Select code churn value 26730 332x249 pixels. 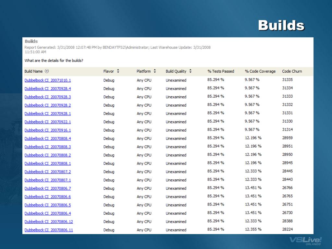(287, 213)
